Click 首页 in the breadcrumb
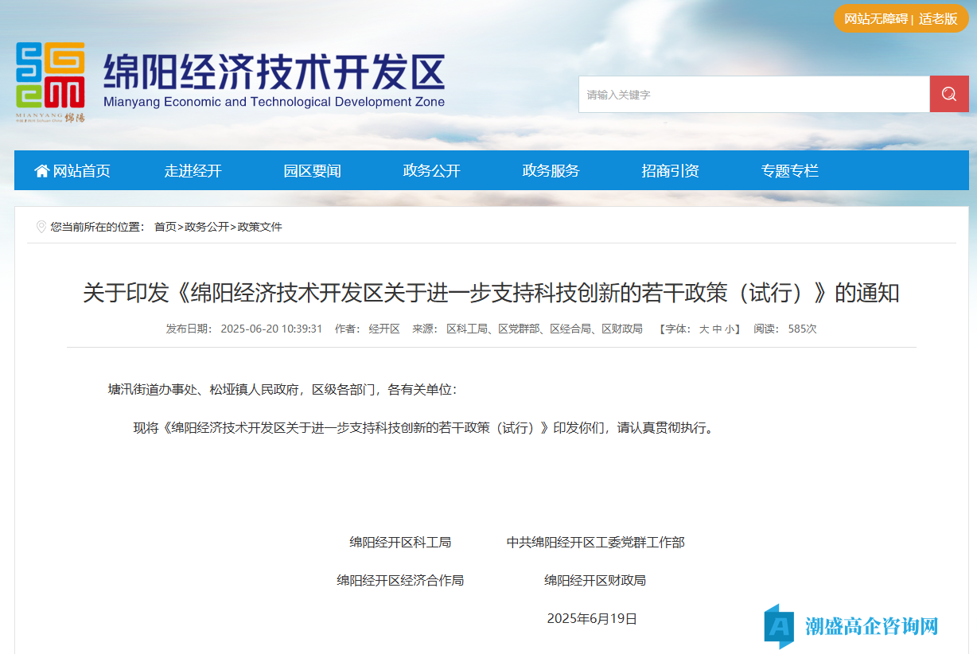The image size is (977, 654). click(x=165, y=228)
